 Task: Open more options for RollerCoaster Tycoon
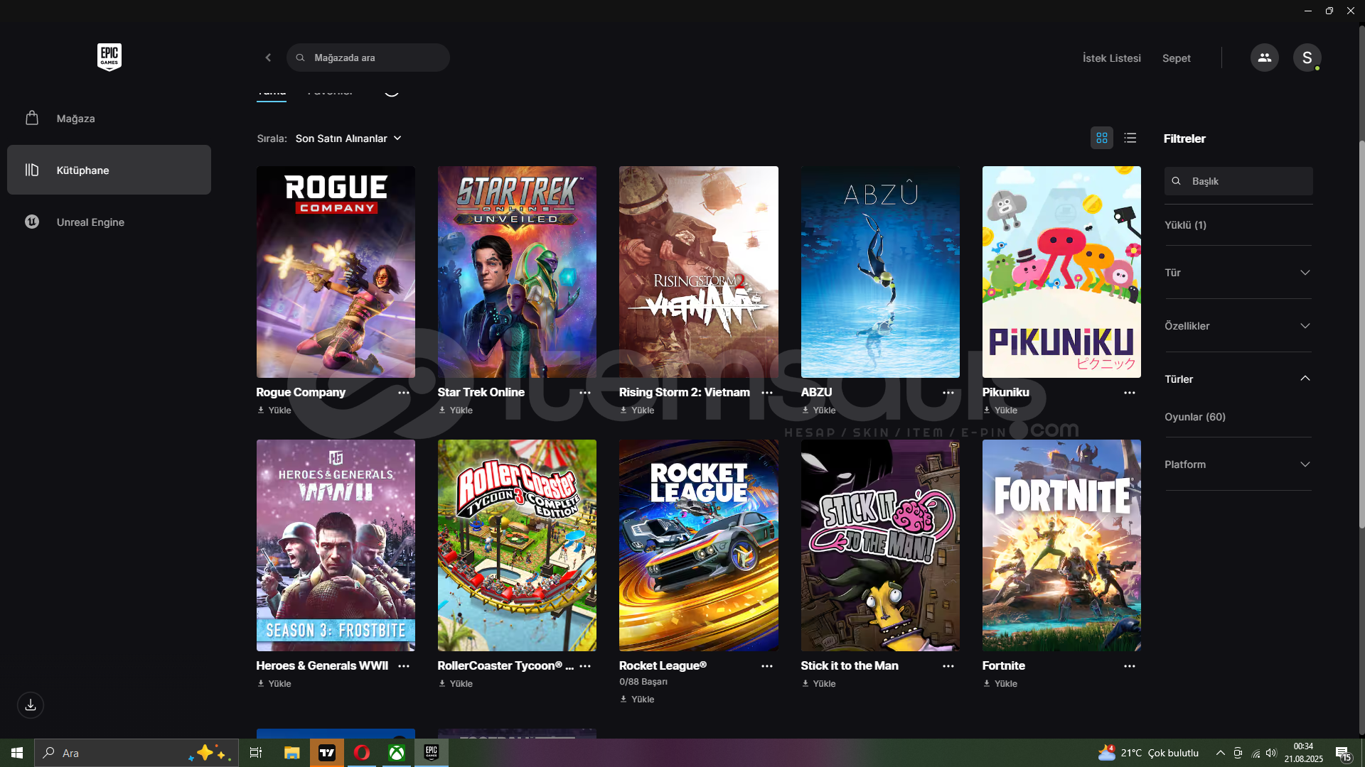[585, 666]
